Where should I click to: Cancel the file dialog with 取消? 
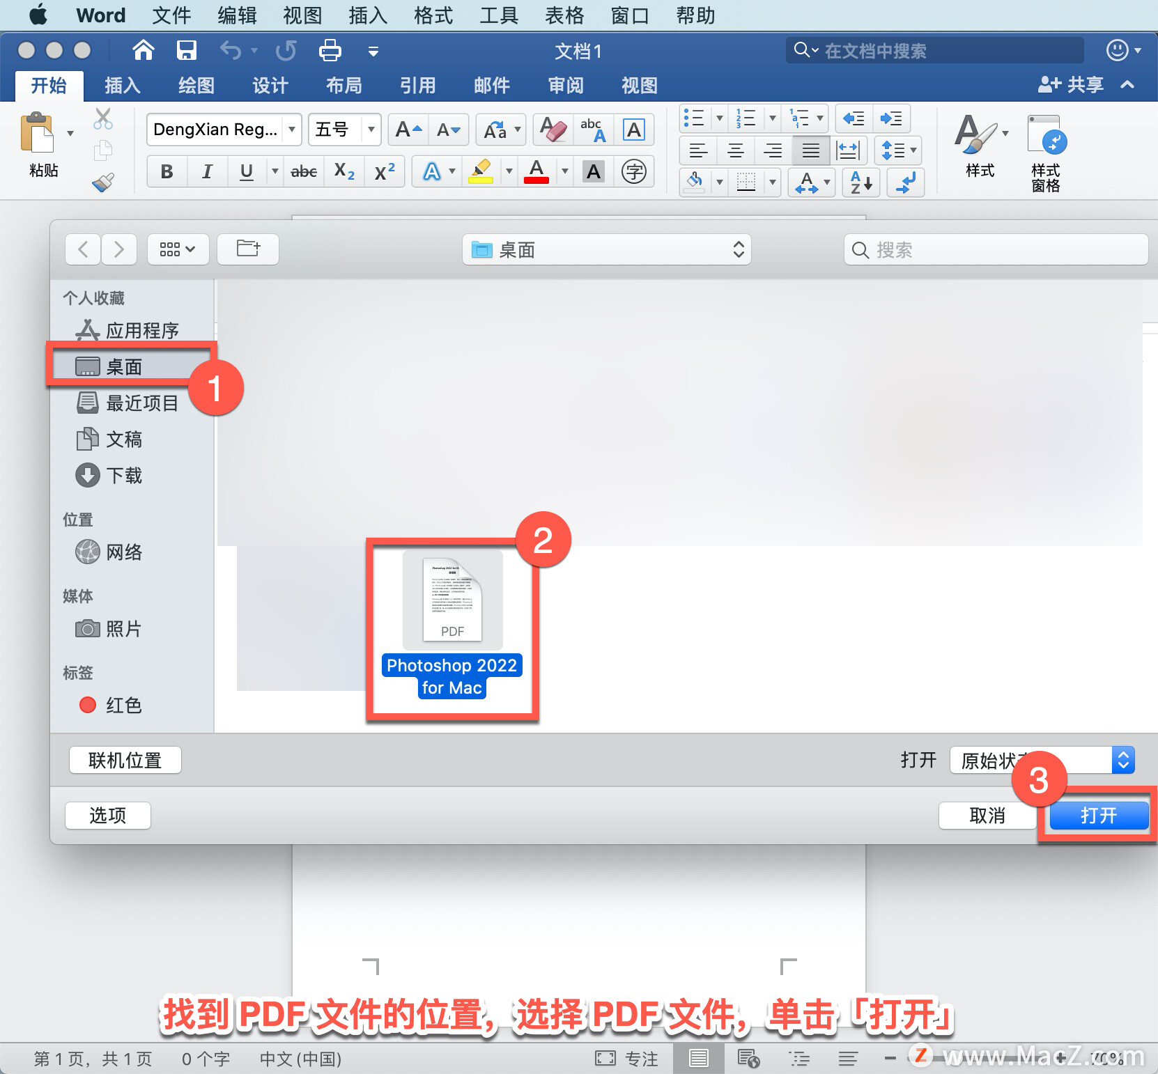pos(987,816)
